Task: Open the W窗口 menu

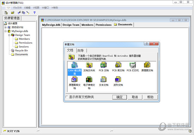Action: coord(46,8)
